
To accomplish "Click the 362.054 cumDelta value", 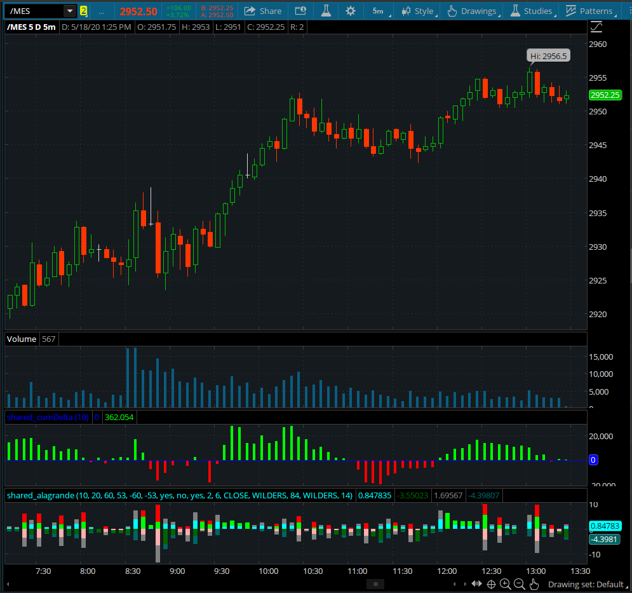I will coord(119,417).
